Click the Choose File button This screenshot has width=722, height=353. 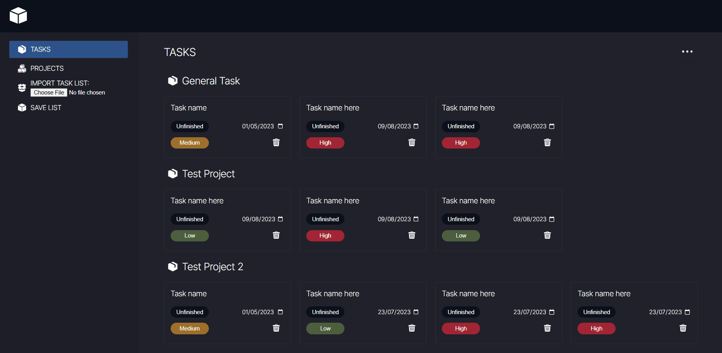coord(49,93)
